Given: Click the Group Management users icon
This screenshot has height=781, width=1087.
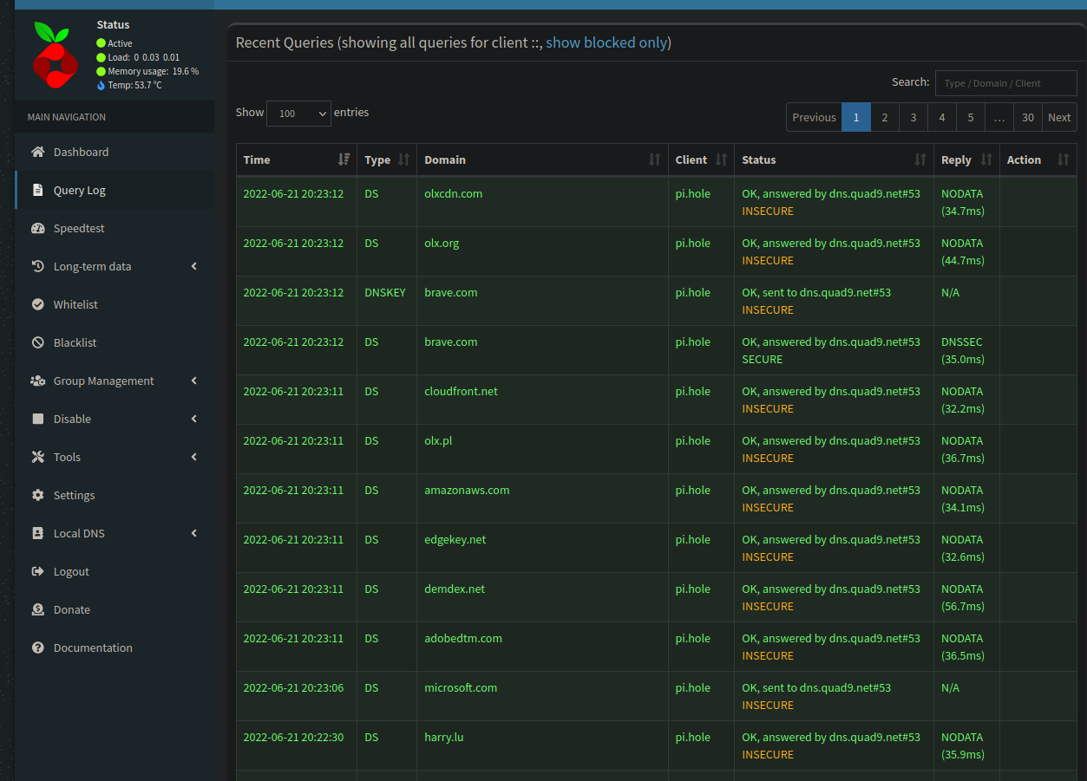Looking at the screenshot, I should point(37,381).
